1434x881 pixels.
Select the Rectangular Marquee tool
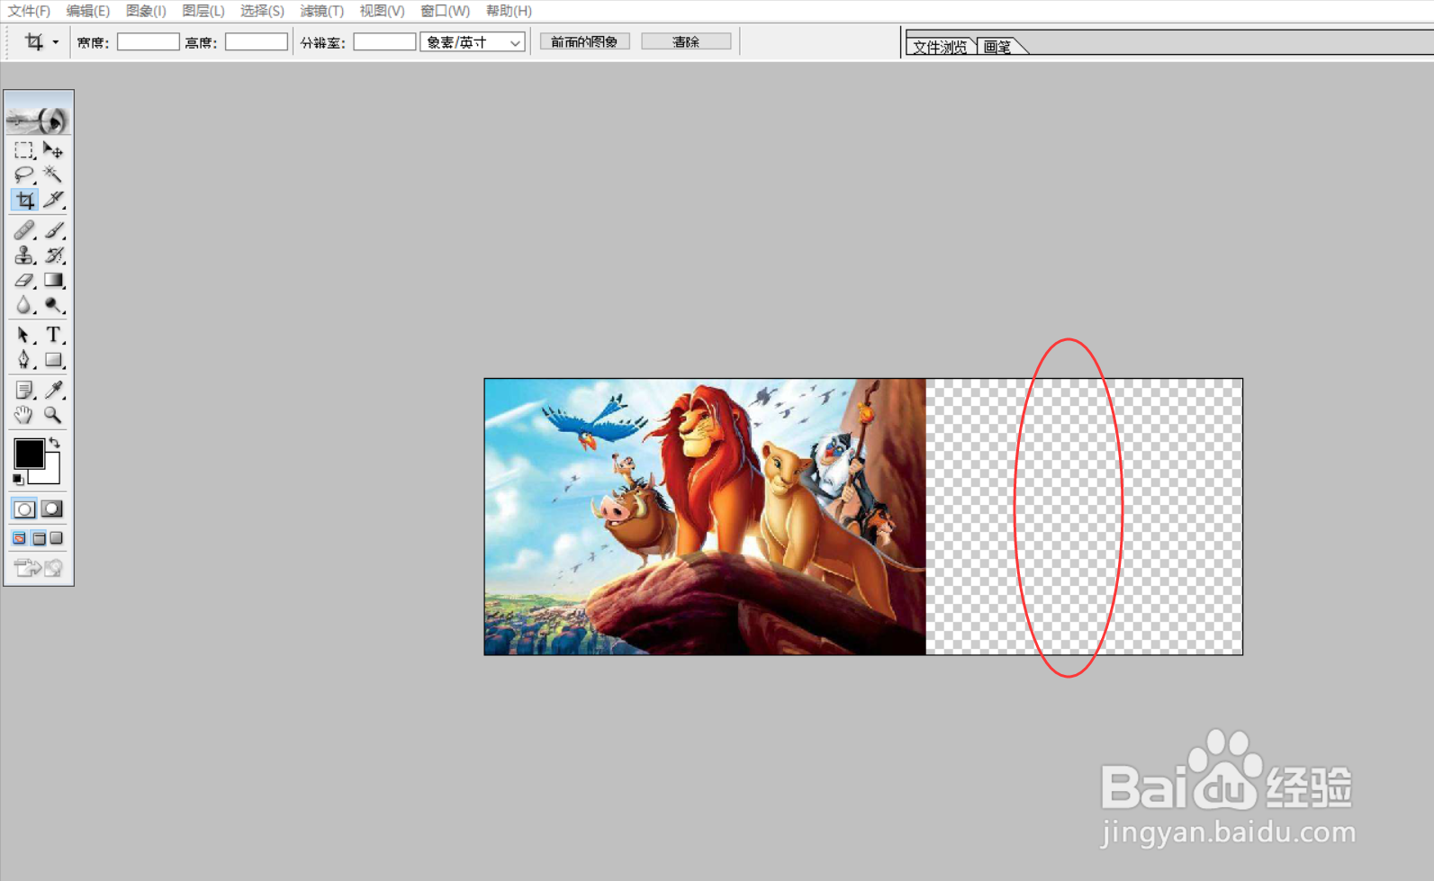[x=24, y=150]
